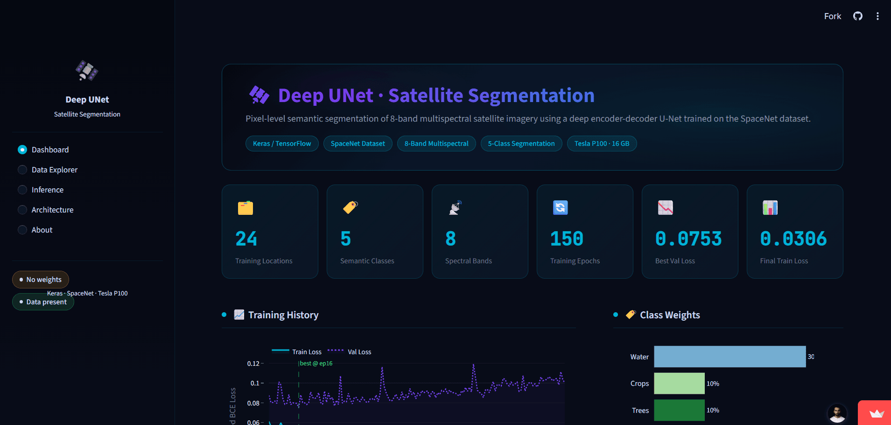Click the bar chart icon on Final Train Loss card
The image size is (891, 425).
coord(770,207)
